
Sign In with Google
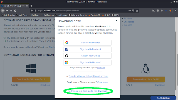[x=87, y=42]
